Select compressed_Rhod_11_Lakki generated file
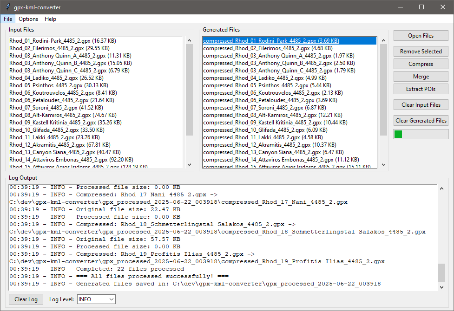The width and height of the screenshot is (454, 311). tap(290, 137)
